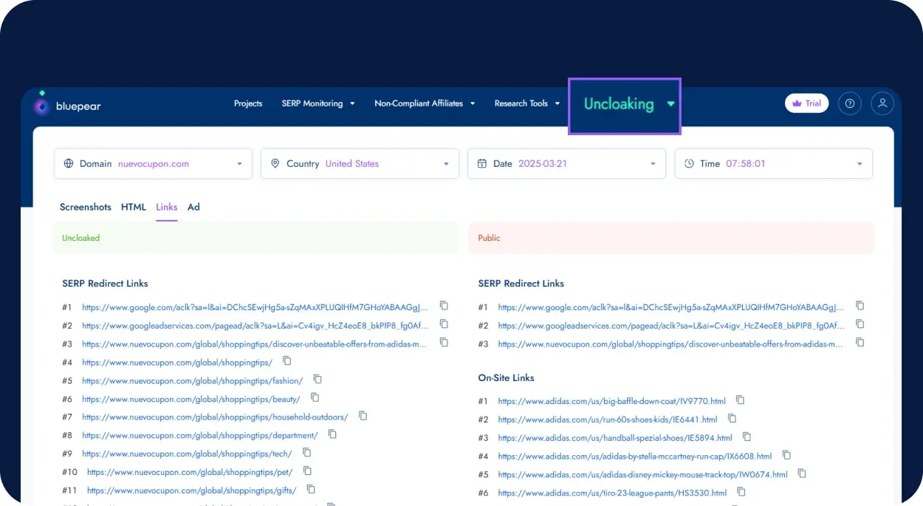923x506 pixels.
Task: Open the shoppingtips/beauty/ link
Action: point(191,399)
